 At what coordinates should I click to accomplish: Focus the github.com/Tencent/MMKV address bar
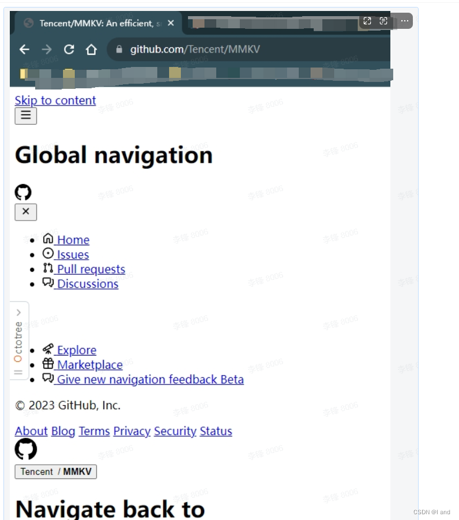pos(249,50)
